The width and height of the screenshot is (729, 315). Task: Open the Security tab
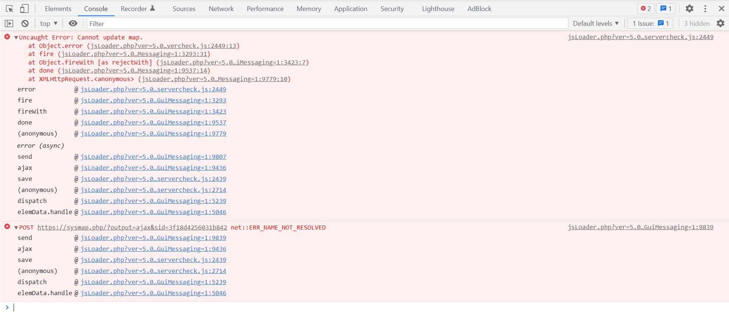(x=392, y=9)
